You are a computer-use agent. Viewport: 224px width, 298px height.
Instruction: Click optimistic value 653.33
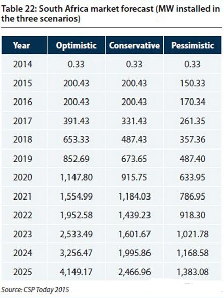[x=76, y=139]
